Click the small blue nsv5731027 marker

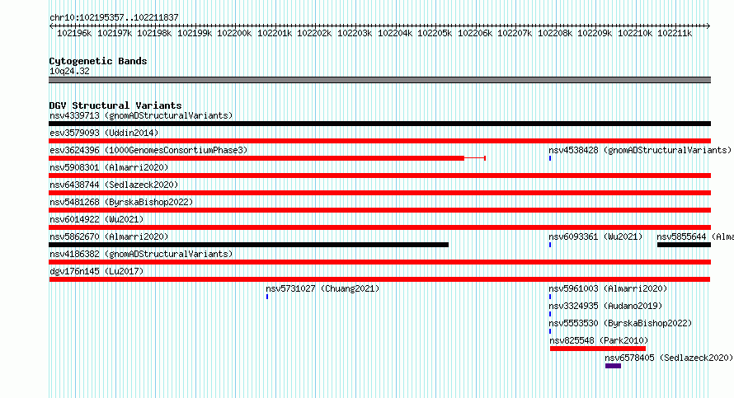click(267, 297)
